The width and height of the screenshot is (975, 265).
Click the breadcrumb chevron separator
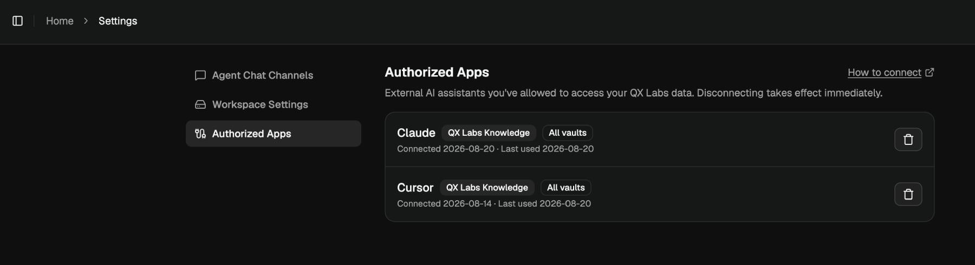[x=86, y=21]
